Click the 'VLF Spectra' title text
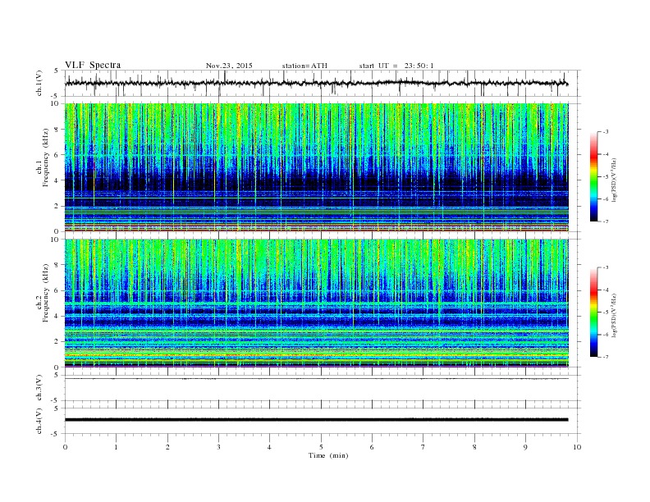 pos(93,65)
